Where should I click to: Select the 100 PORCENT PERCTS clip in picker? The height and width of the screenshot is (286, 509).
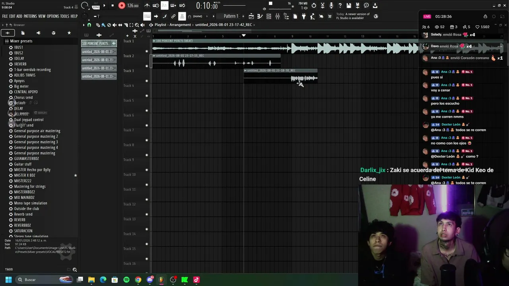pos(99,43)
